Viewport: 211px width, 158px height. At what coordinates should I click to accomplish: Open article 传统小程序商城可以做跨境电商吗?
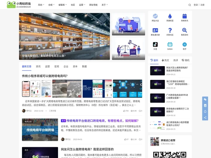45,76
